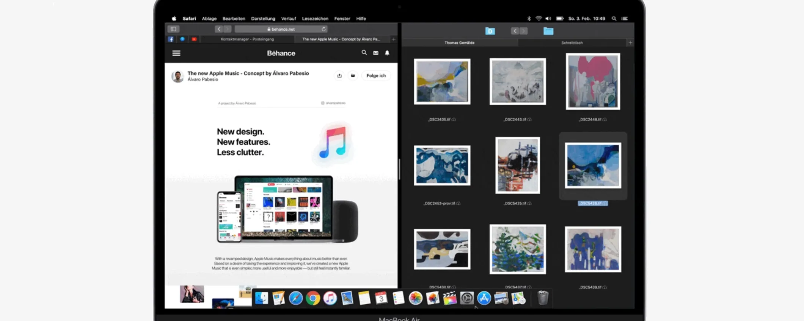Image resolution: width=804 pixels, height=321 pixels.
Task: Click the Bluetooth status icon
Action: [529, 19]
